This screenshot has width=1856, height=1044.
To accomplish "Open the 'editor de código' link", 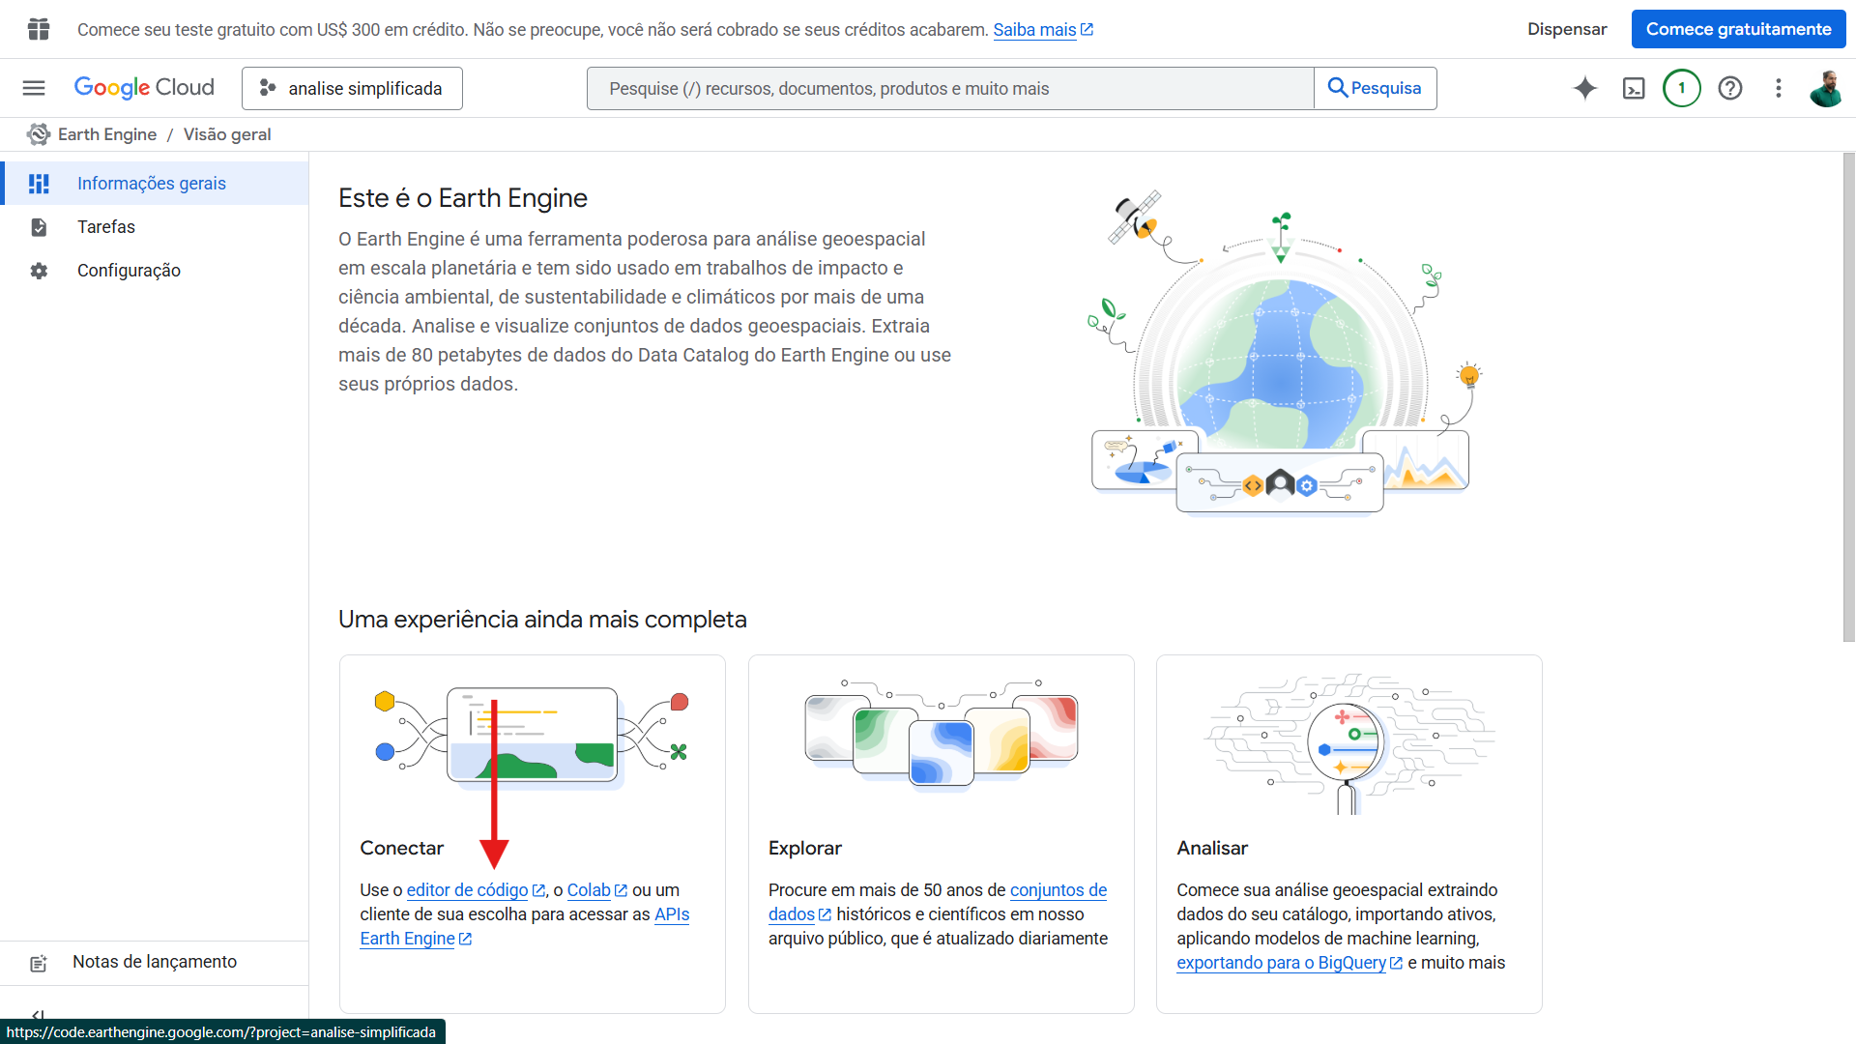I will 468,890.
